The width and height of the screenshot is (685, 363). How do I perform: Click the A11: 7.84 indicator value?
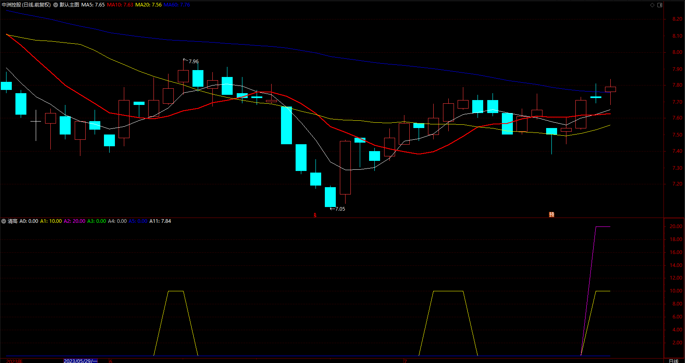click(160, 221)
